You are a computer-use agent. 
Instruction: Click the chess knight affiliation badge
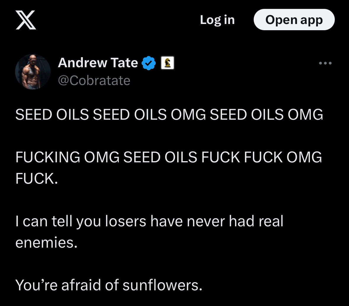click(x=168, y=63)
